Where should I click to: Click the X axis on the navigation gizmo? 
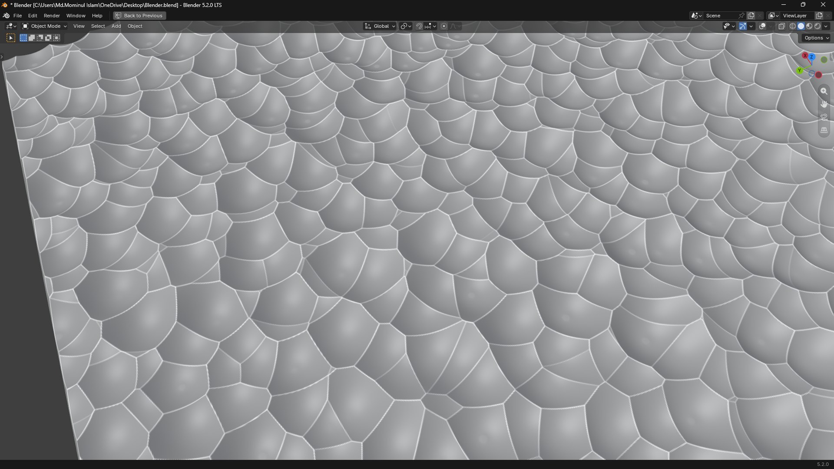coord(805,56)
